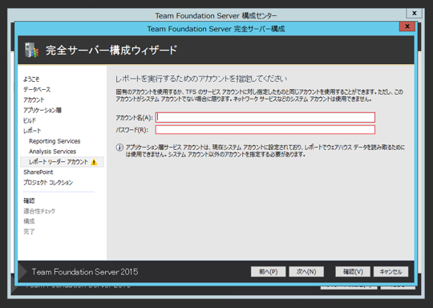Screen dimensions: 433x308
Task: Click the account name input field
Action: [265, 117]
